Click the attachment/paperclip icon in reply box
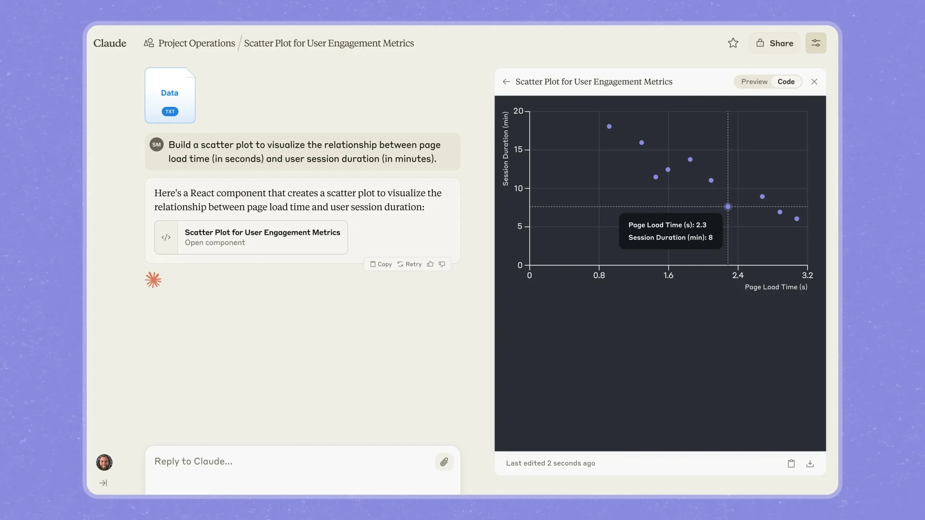Viewport: 925px width, 520px height. coord(445,461)
